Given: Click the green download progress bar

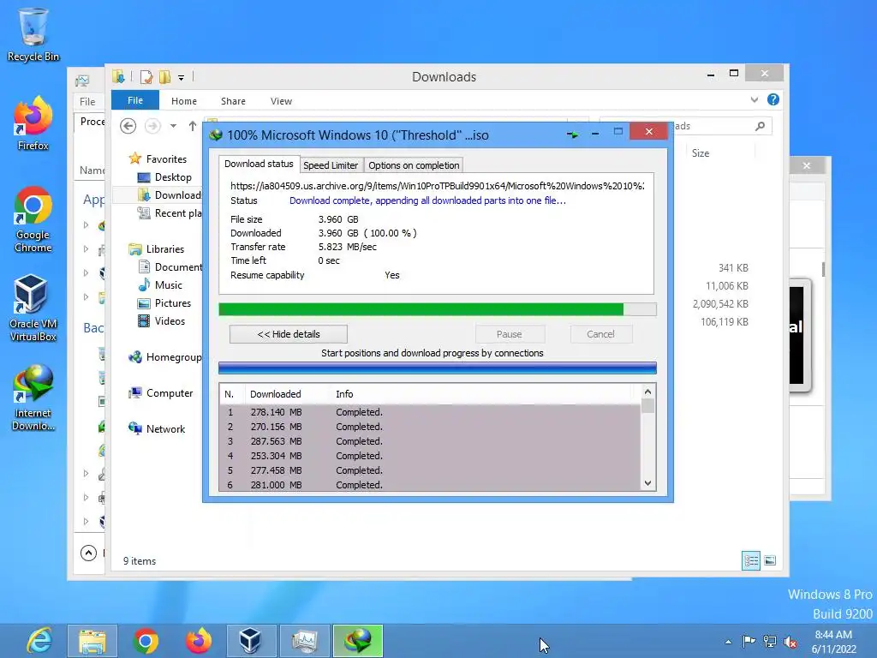Looking at the screenshot, I should pos(438,309).
